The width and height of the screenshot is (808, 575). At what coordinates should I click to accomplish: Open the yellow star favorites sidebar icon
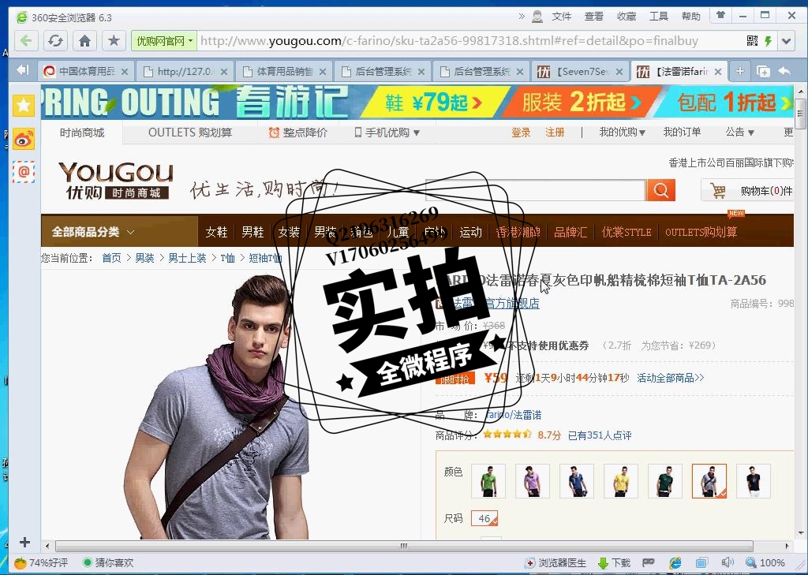[24, 106]
